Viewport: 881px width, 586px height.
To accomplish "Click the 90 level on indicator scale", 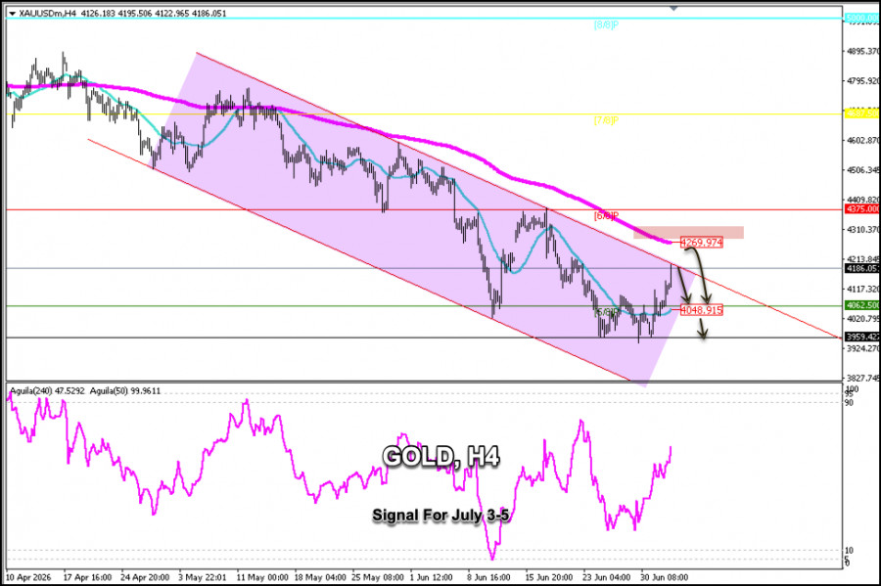I will click(849, 402).
